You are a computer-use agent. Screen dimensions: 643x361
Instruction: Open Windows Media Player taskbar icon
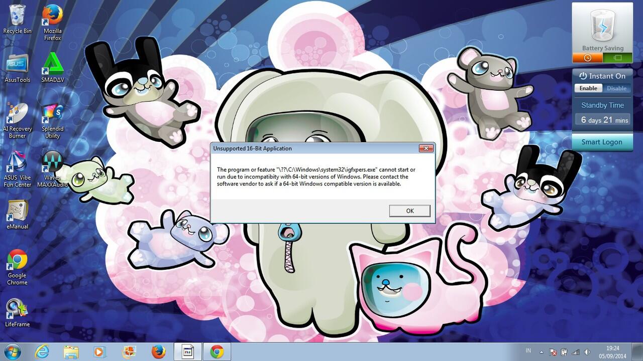(x=100, y=351)
